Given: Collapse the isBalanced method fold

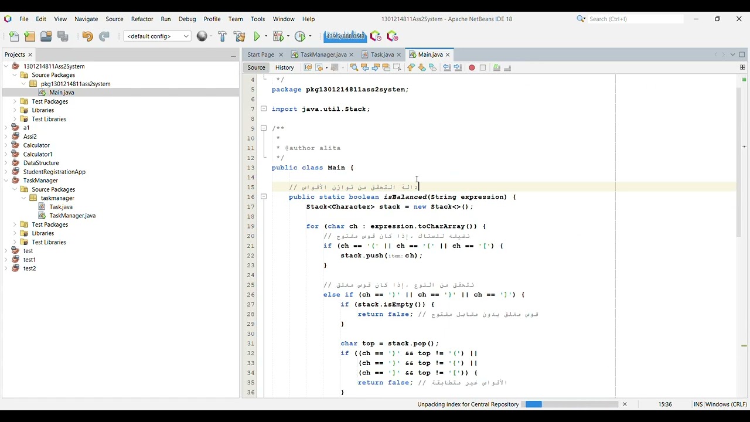Looking at the screenshot, I should click(264, 197).
